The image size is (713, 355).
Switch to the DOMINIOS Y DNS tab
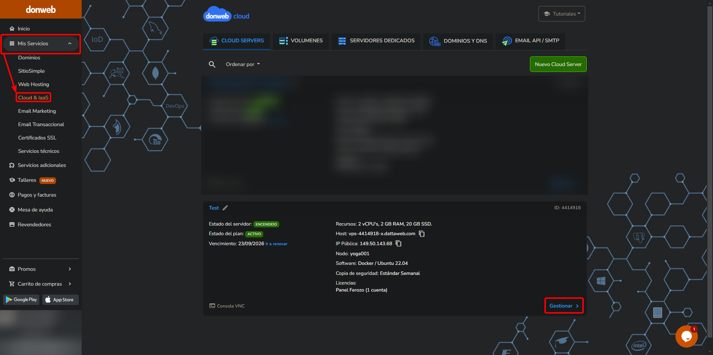458,41
